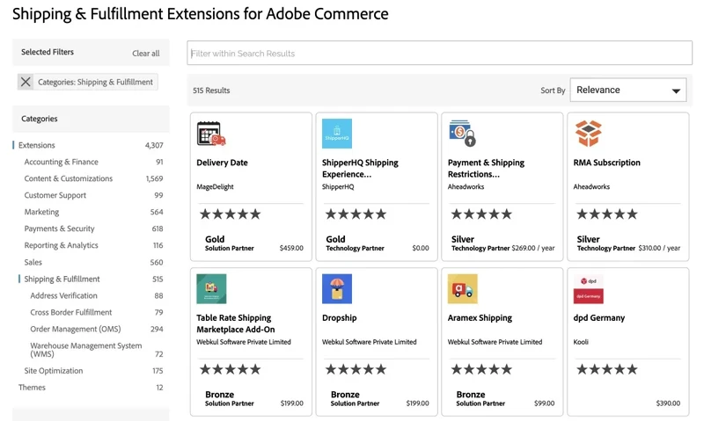704x421 pixels.
Task: Click the $99.00 price
Action: click(x=544, y=403)
